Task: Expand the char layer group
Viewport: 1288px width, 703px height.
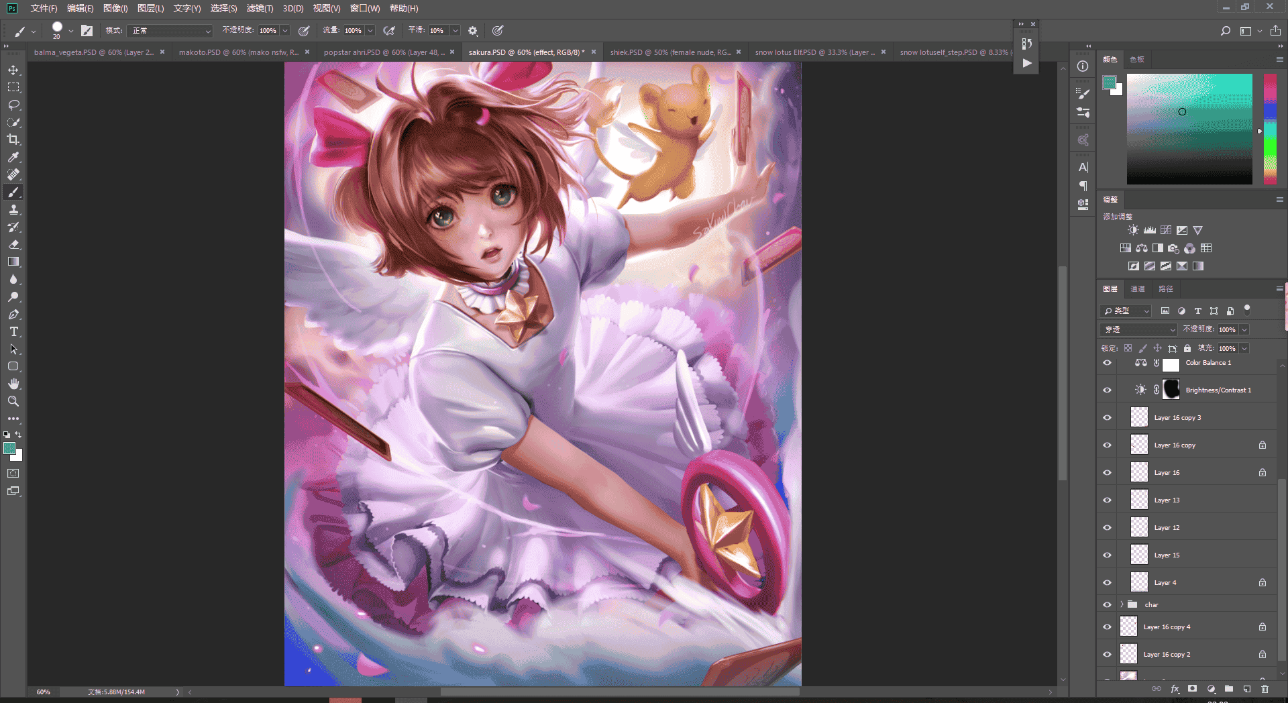Action: click(x=1122, y=604)
